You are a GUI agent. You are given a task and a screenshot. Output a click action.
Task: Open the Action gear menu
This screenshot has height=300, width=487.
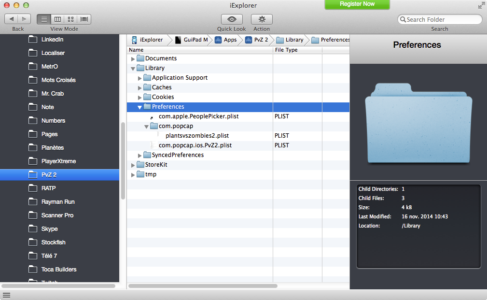pyautogui.click(x=262, y=19)
